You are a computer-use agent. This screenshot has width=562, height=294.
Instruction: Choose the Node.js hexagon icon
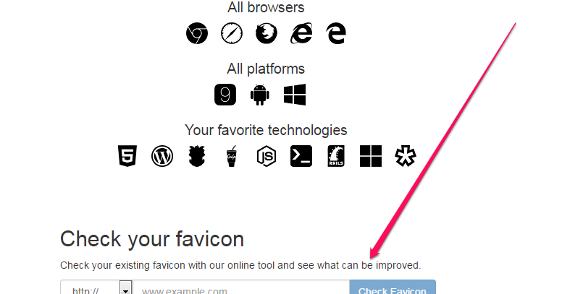(x=267, y=156)
